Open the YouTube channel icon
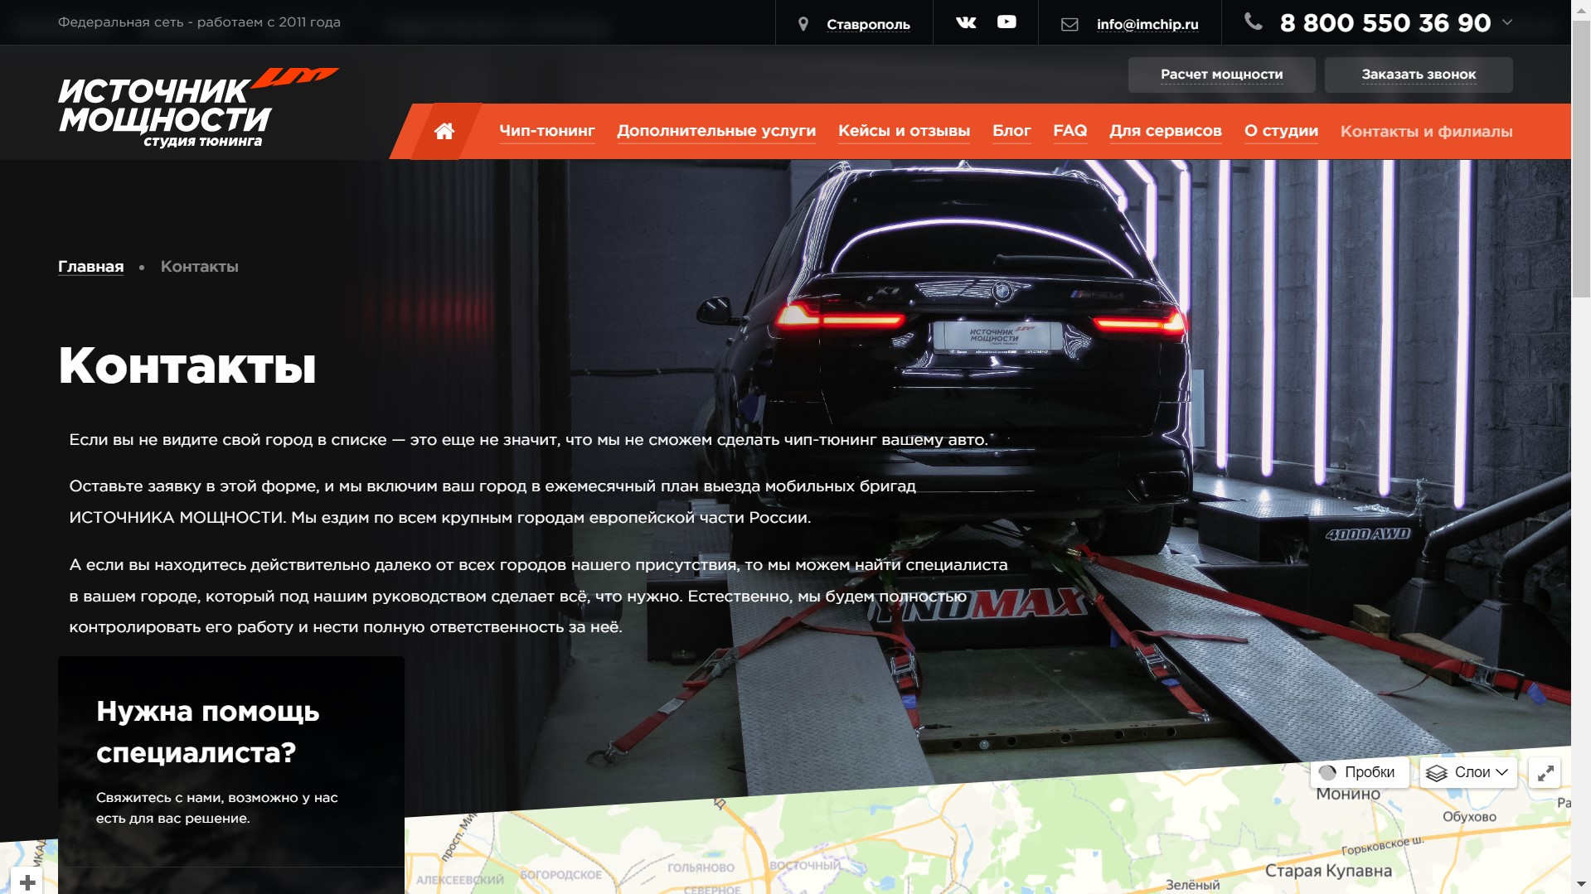Viewport: 1591px width, 894px height. [1007, 22]
